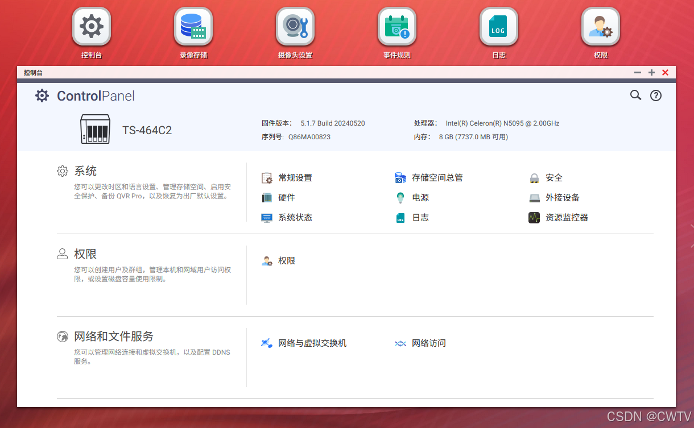Open 权限 link in 权限 section
Image resolution: width=694 pixels, height=428 pixels.
pos(287,261)
